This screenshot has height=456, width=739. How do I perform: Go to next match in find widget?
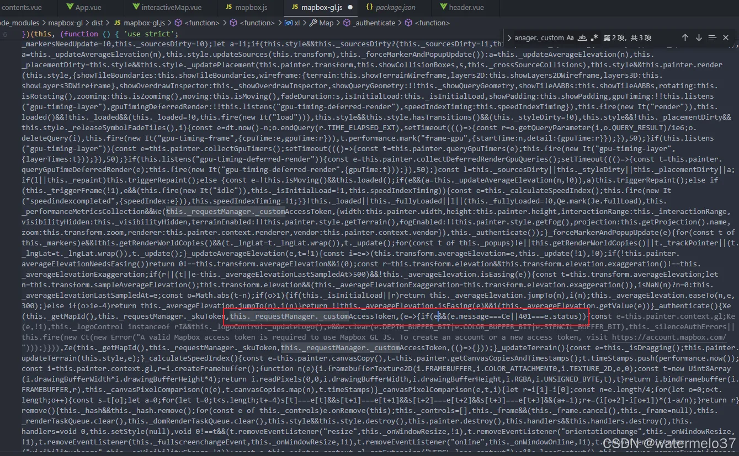[699, 37]
